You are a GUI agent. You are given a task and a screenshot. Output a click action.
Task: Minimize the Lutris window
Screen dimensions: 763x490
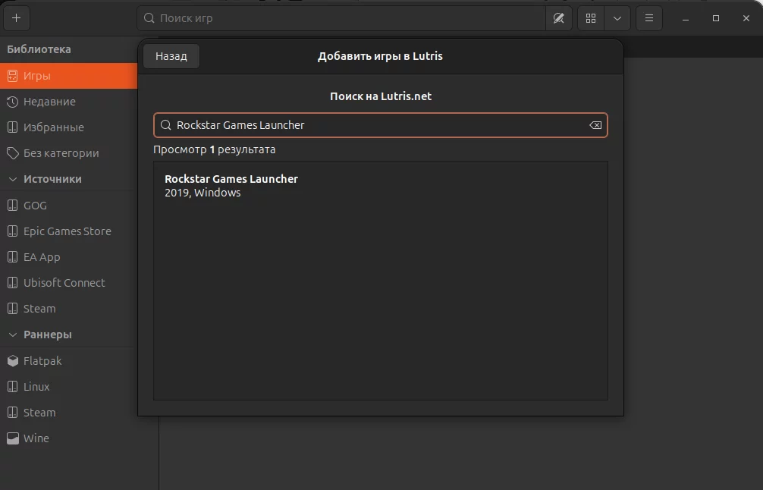[x=686, y=18]
